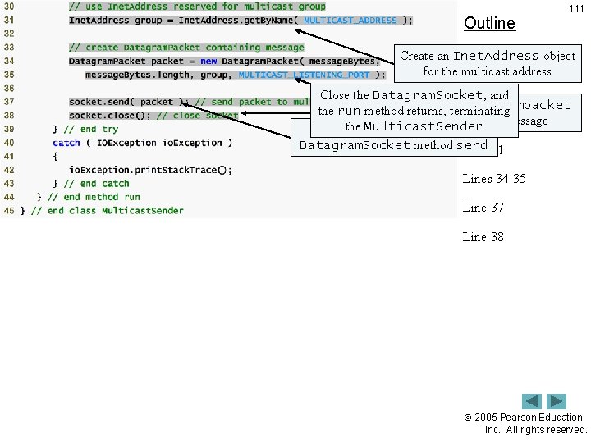Click 'IOException ioException' on line 40

point(159,143)
